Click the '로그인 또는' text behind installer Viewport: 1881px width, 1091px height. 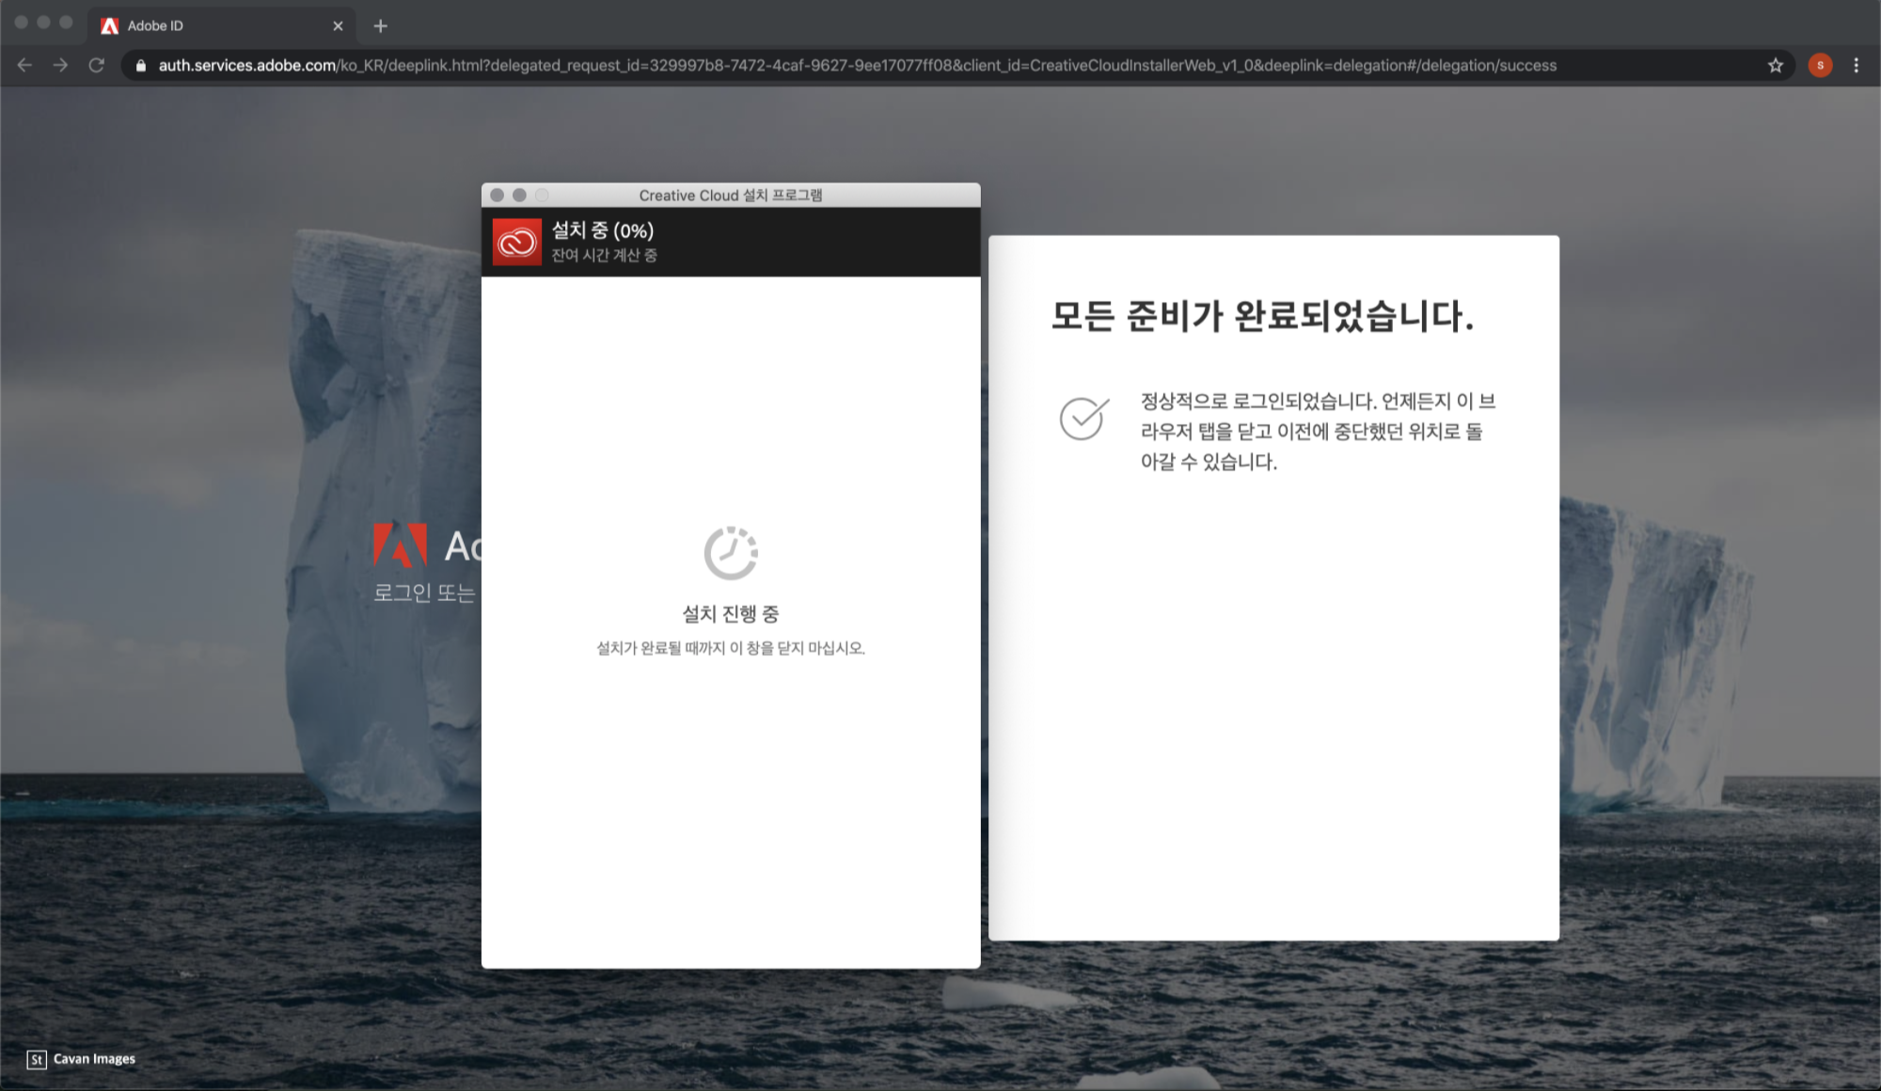point(424,593)
